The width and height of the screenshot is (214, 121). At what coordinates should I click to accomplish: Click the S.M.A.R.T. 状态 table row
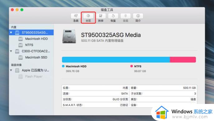(95, 105)
